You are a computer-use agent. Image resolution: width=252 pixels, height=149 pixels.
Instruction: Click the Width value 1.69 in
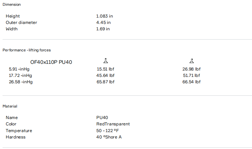pyautogui.click(x=103, y=29)
